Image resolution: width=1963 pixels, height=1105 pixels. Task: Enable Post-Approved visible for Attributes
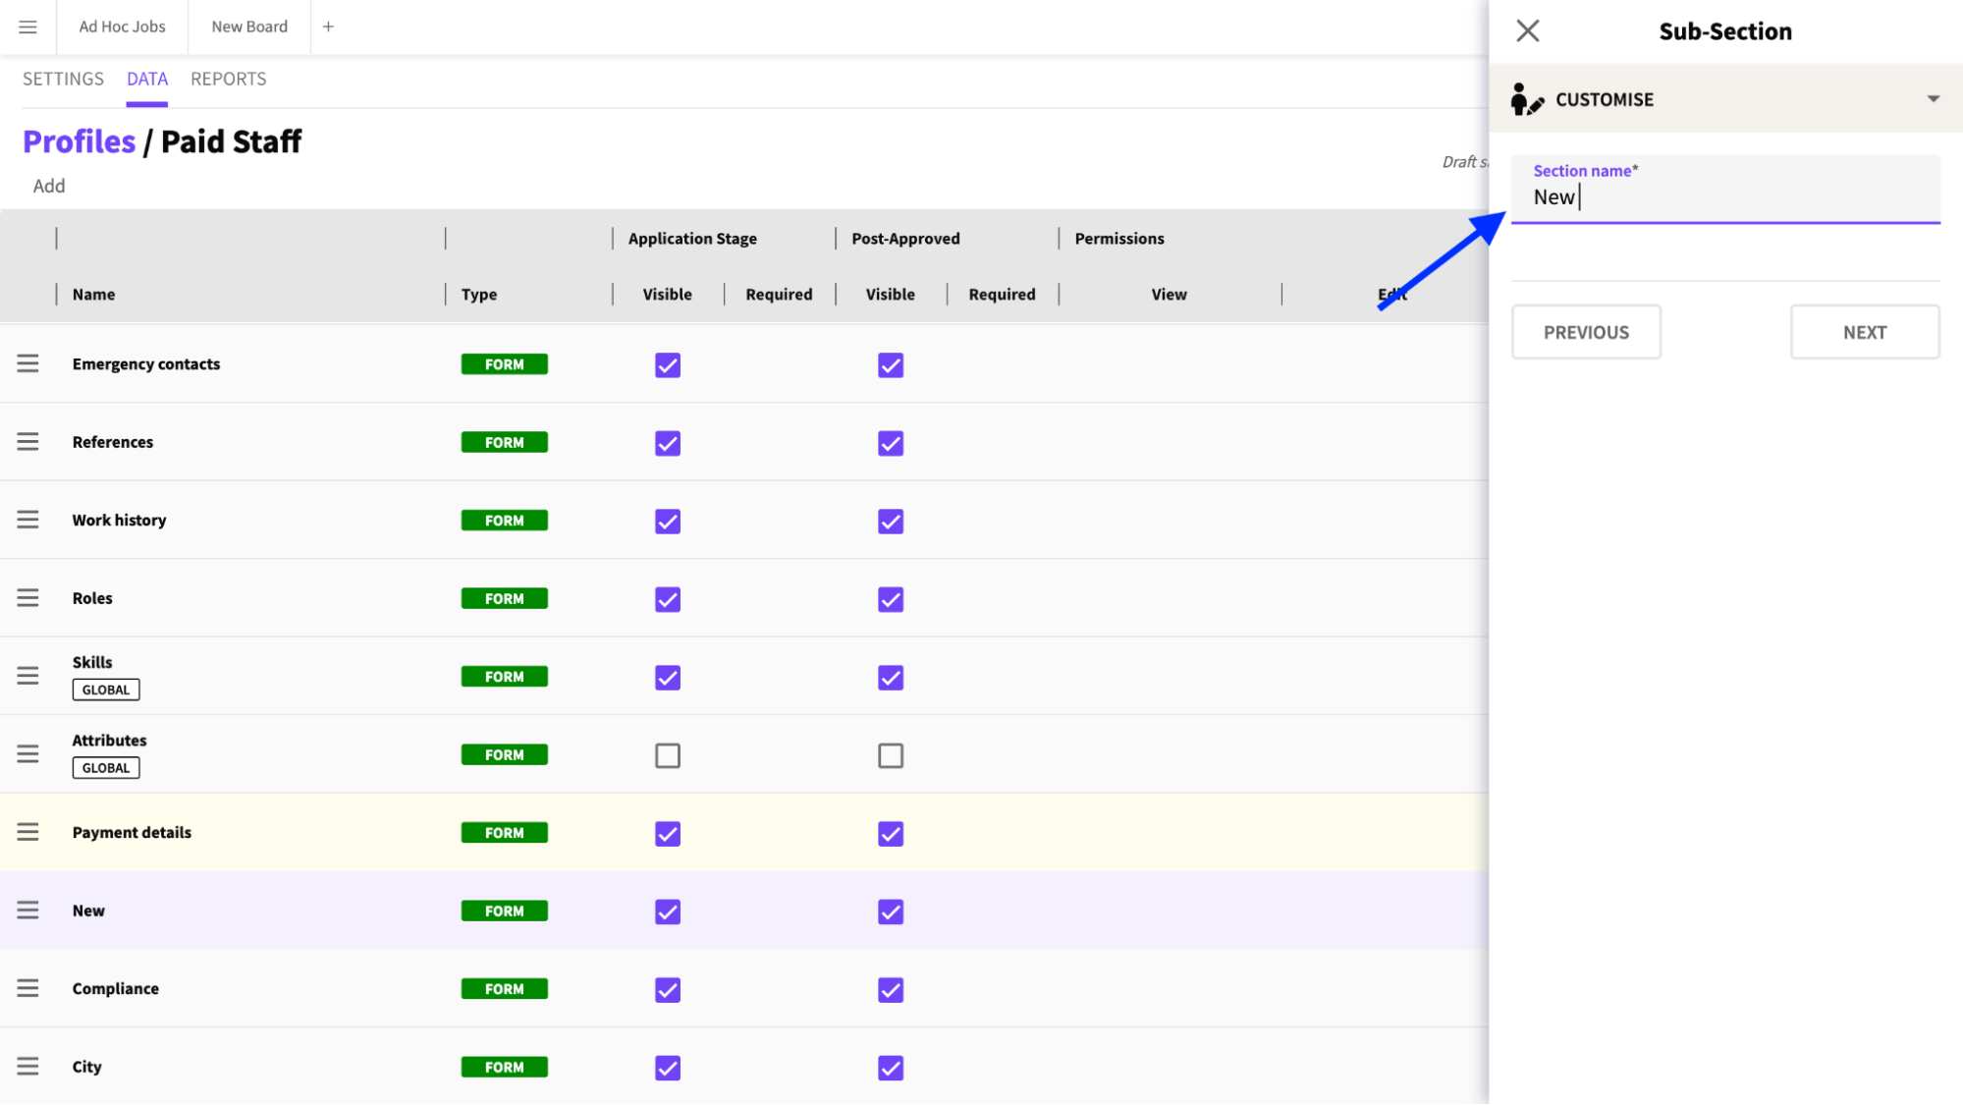(891, 756)
